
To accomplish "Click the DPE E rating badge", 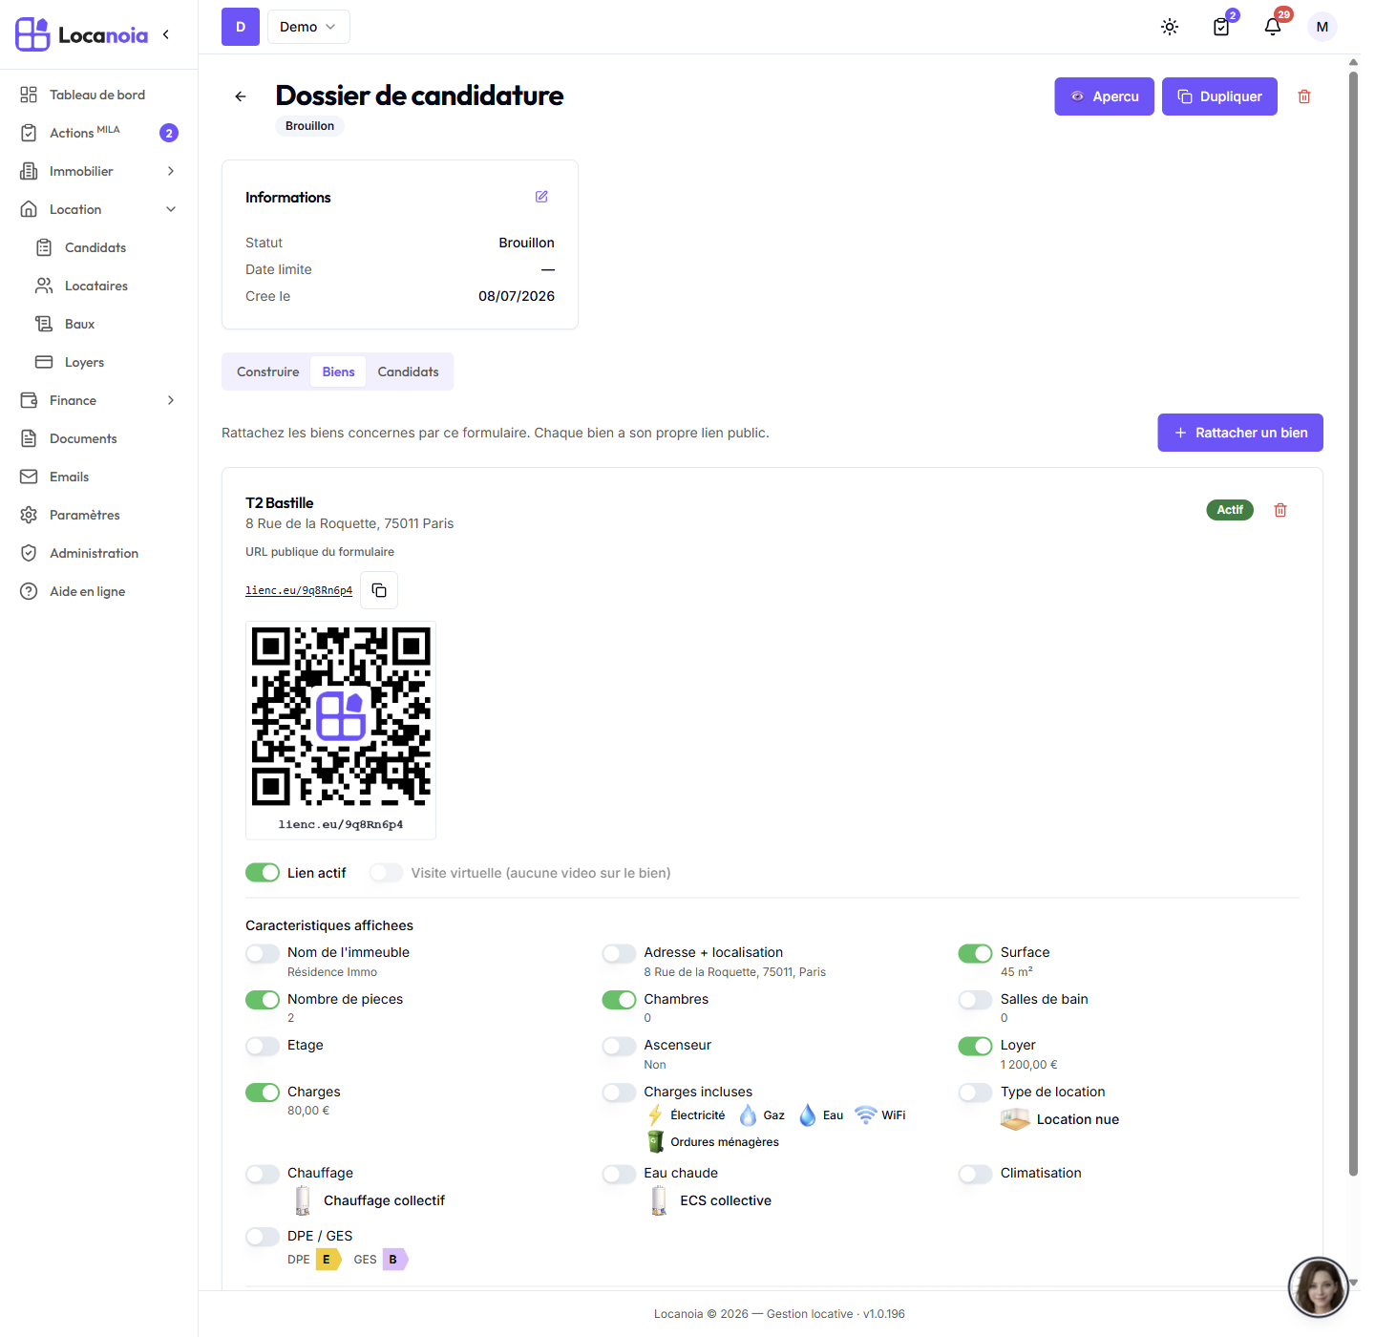I will (328, 1260).
